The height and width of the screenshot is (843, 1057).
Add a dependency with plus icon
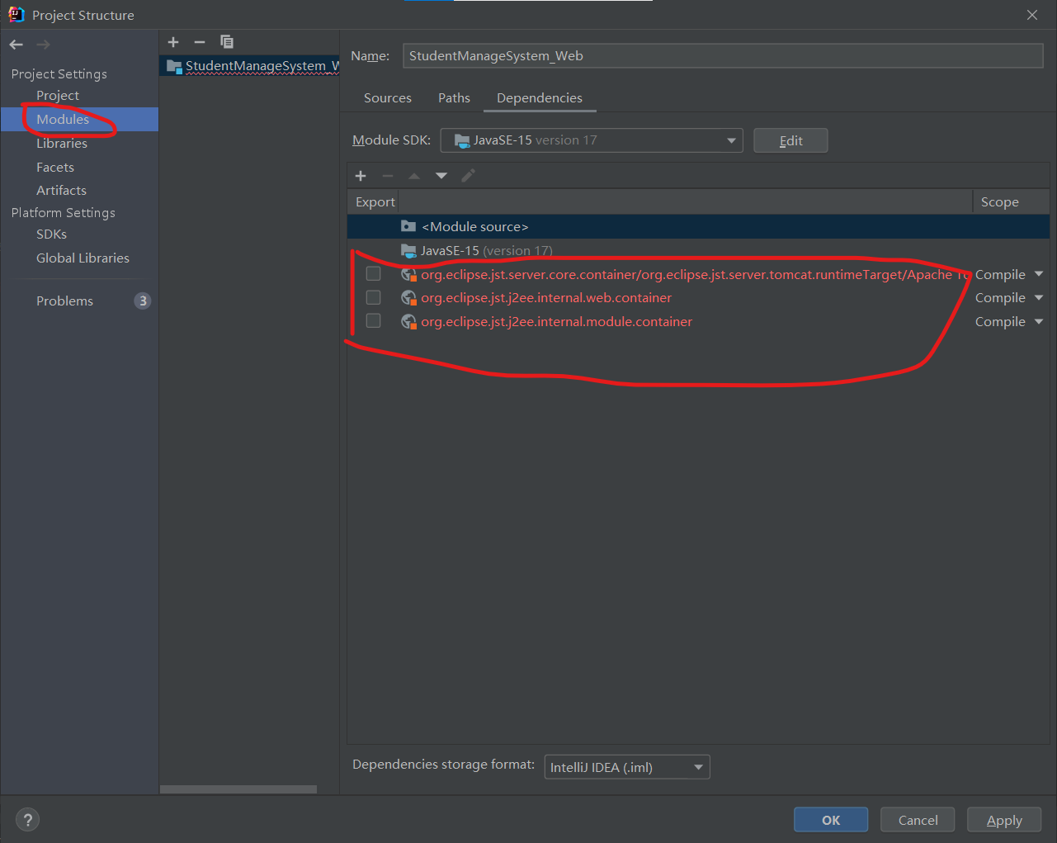pyautogui.click(x=361, y=176)
